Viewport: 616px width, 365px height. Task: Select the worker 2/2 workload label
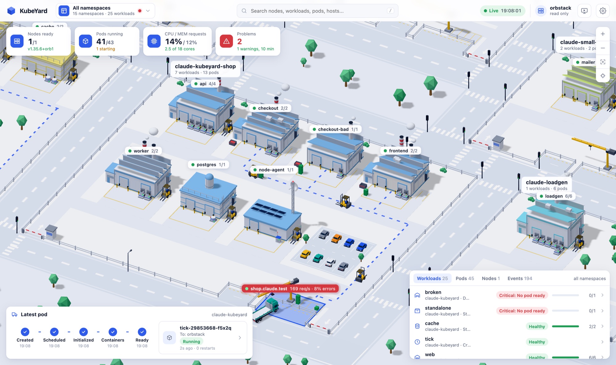(143, 151)
